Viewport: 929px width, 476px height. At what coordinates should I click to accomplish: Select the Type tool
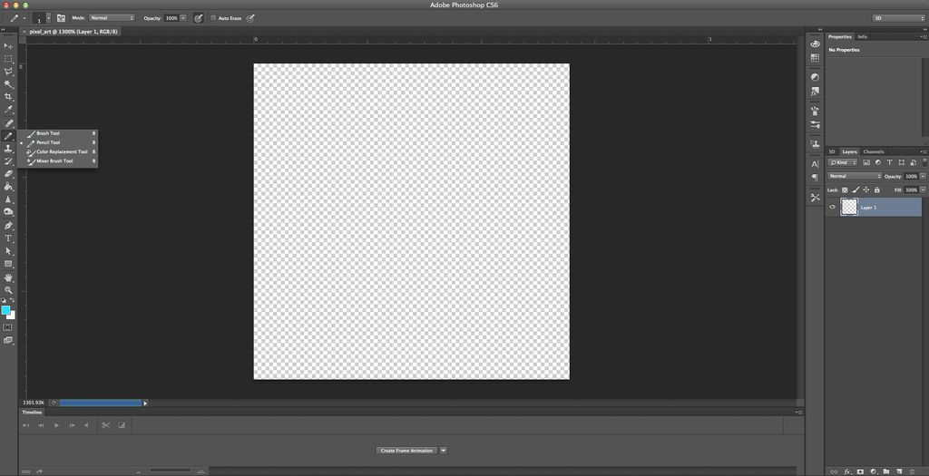coord(8,238)
